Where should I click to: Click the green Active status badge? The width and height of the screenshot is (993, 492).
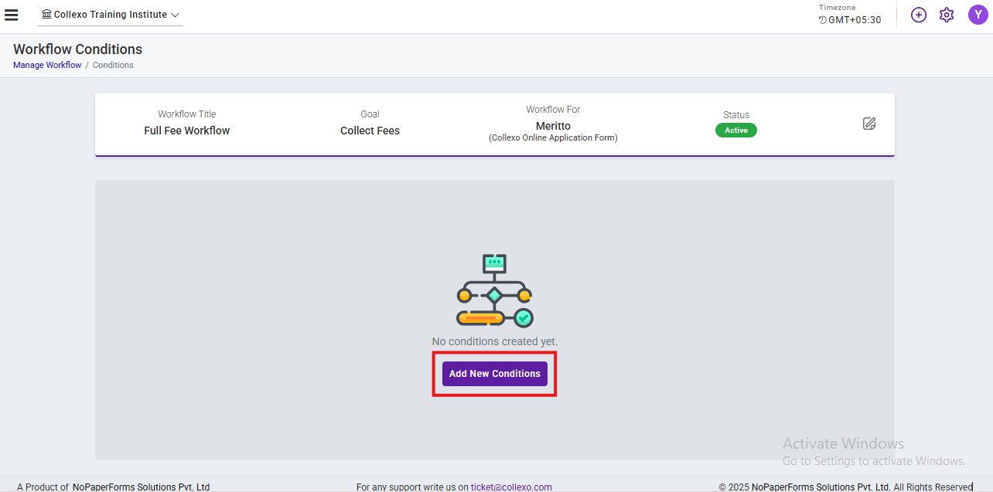[x=735, y=131]
